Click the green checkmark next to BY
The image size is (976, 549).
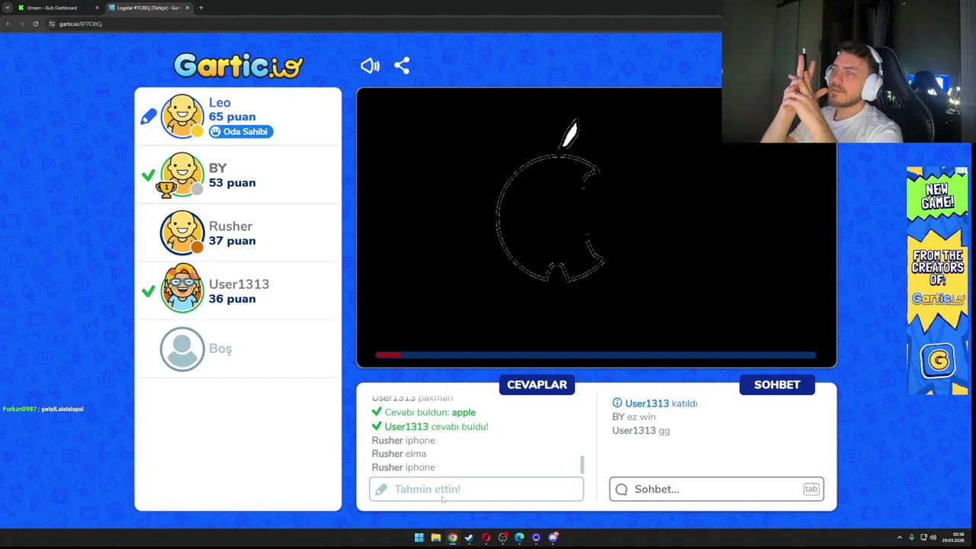click(149, 175)
